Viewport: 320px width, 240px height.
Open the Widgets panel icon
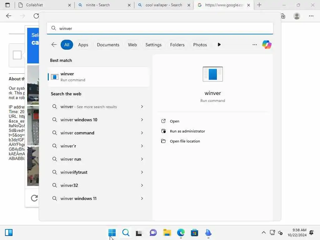[9, 232]
